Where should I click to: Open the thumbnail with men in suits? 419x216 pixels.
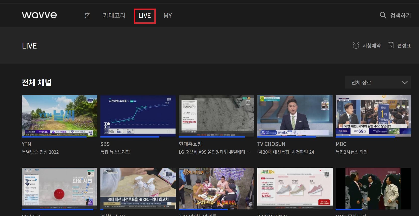pyautogui.click(x=373, y=189)
